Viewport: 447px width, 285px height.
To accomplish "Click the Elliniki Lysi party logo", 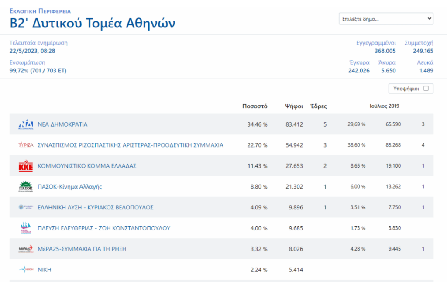I will click(x=25, y=207).
